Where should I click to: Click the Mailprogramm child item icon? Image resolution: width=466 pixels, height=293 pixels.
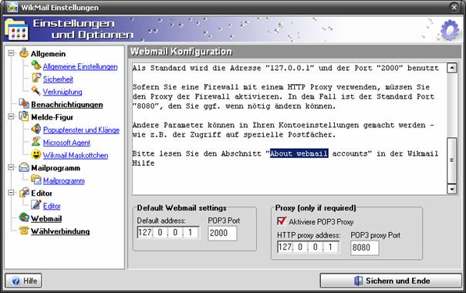[36, 180]
